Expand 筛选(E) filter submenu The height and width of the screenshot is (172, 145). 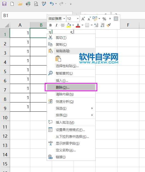click(71, 108)
